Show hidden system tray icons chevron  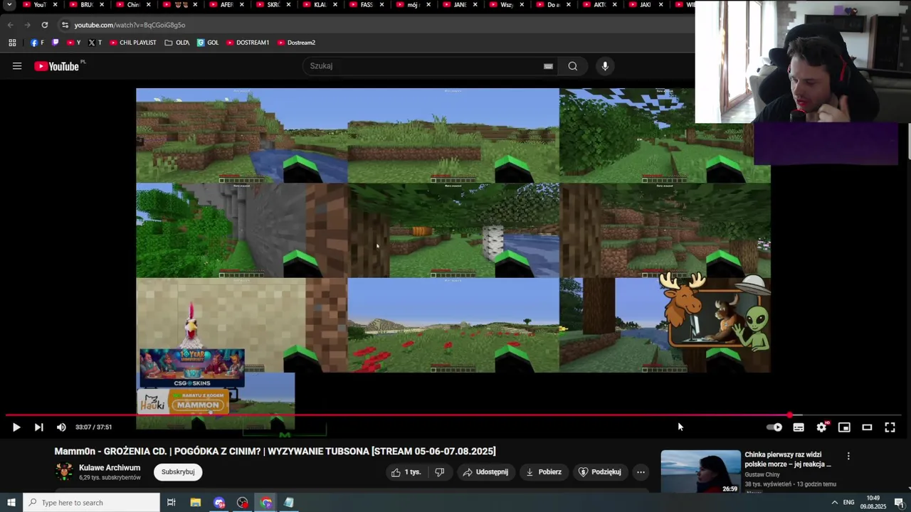(x=834, y=503)
